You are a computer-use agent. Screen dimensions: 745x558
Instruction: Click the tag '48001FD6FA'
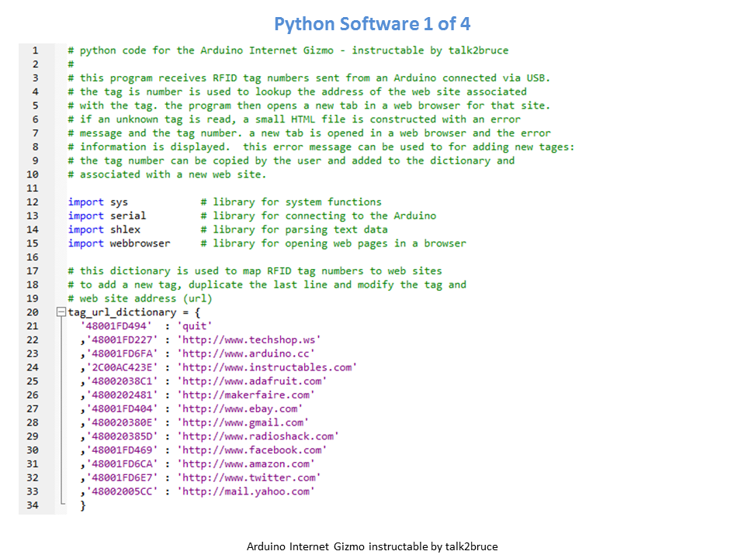(x=122, y=353)
